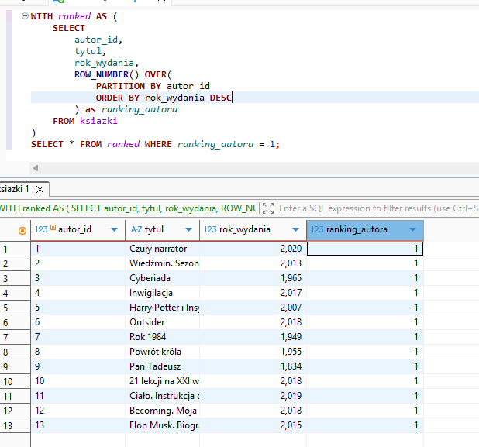
Task: Click the rok_wydania numeric type icon
Action: [209, 230]
